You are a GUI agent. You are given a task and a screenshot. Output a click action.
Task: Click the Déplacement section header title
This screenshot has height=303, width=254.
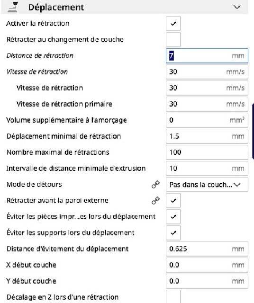56,8
